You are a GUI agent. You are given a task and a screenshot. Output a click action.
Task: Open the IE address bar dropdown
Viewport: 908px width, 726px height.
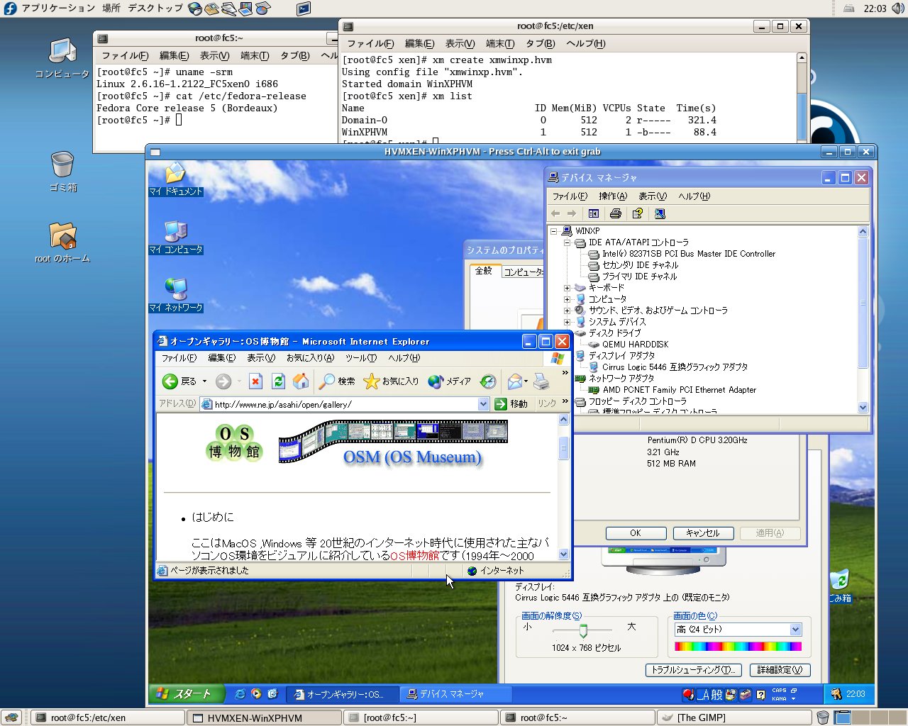coord(483,404)
